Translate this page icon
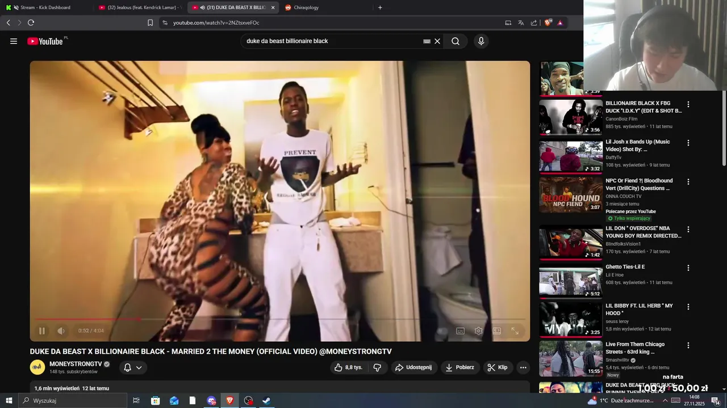The height and width of the screenshot is (408, 727). [521, 23]
